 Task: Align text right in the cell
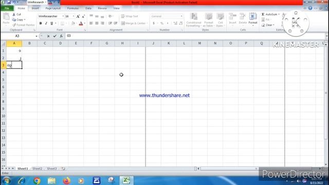(x=102, y=23)
